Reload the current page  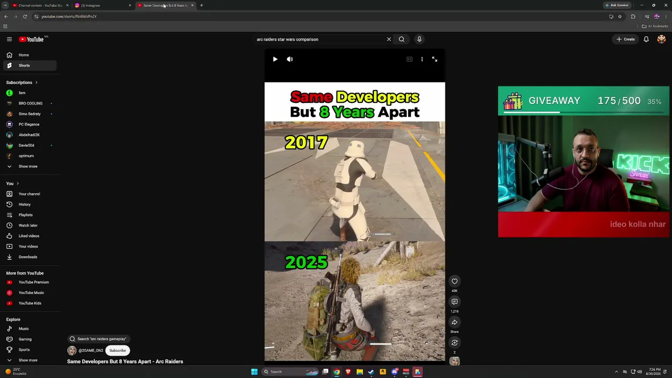point(25,17)
